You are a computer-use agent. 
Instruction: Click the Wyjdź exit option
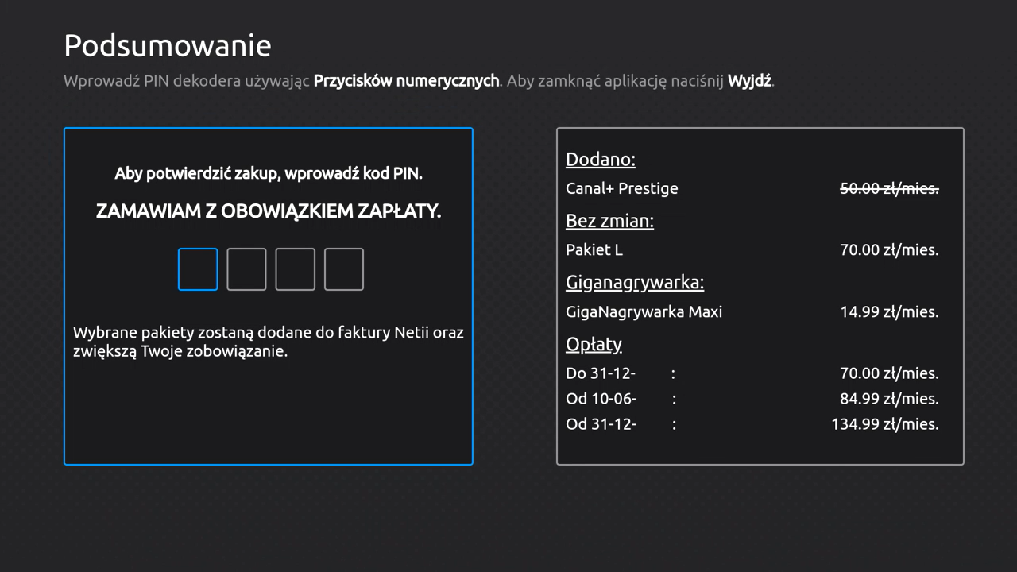[x=748, y=80]
